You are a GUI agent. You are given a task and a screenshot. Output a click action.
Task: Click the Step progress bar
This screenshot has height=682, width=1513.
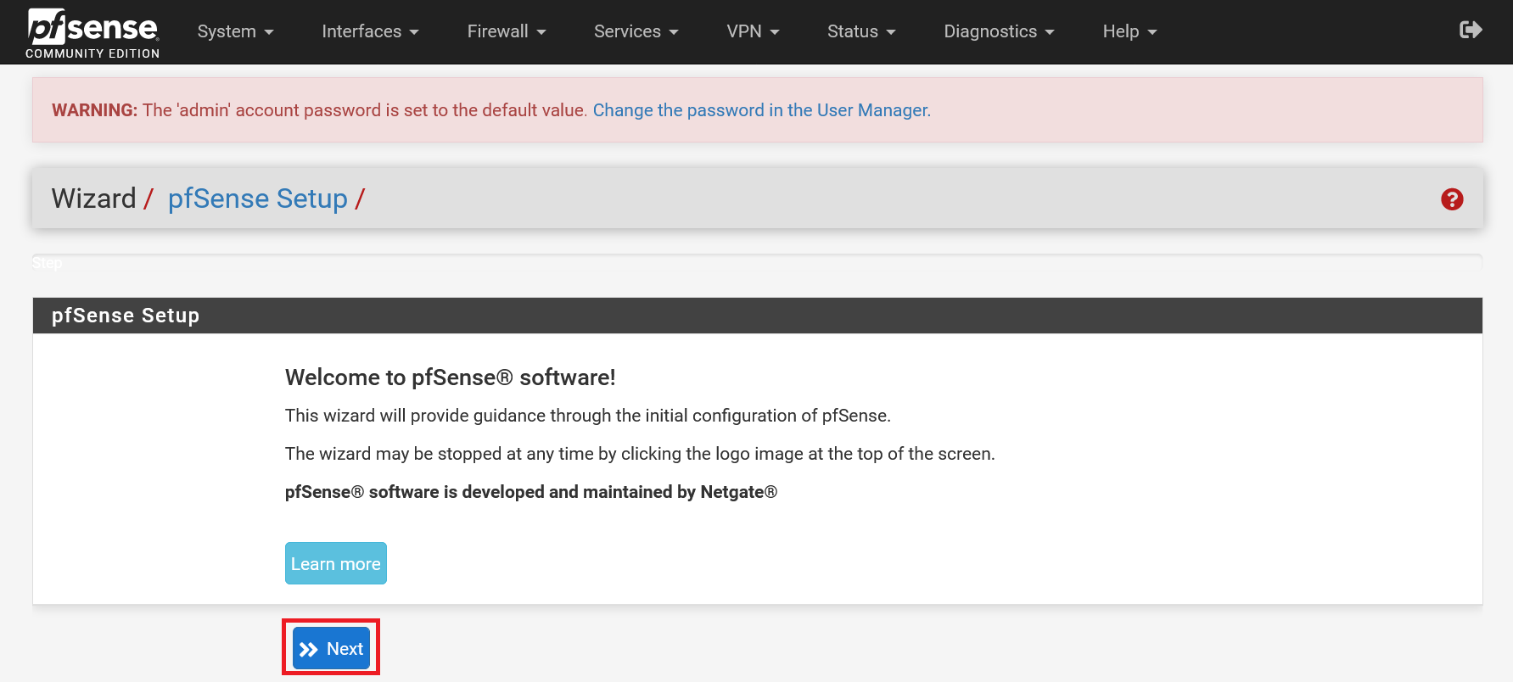[757, 262]
